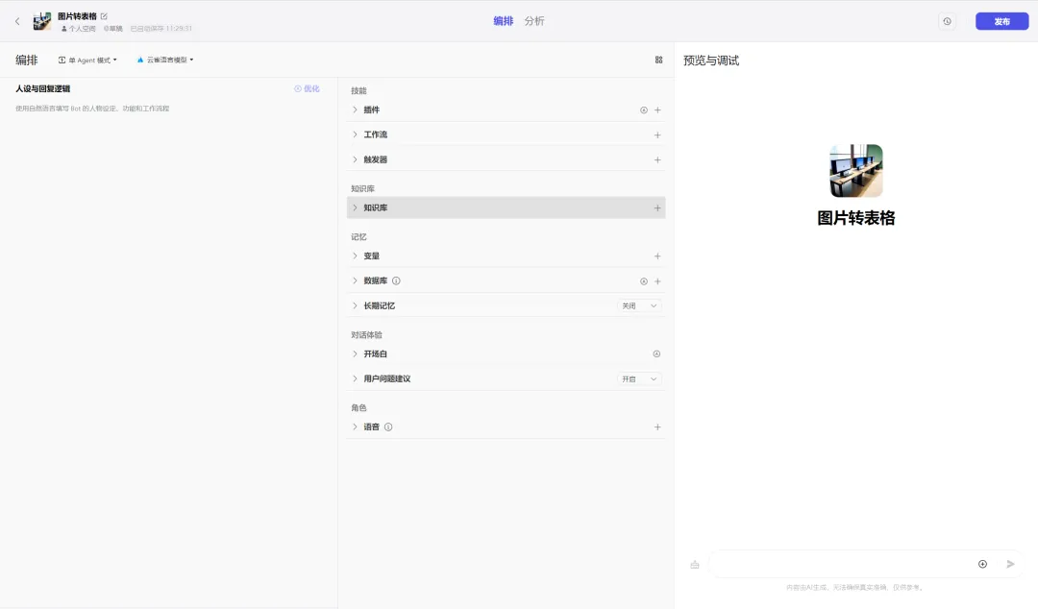Click the auto-generate icon on 开场白 row

click(x=656, y=354)
